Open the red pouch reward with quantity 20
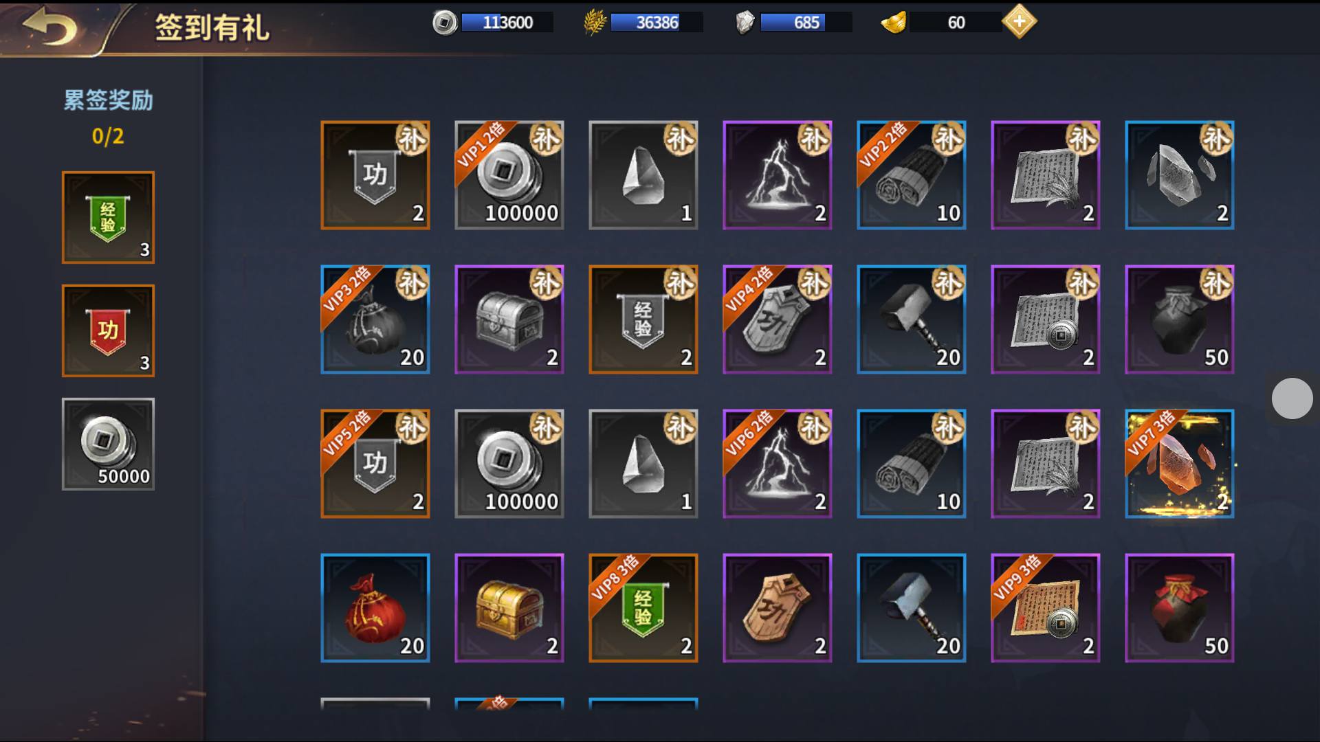 (x=375, y=608)
